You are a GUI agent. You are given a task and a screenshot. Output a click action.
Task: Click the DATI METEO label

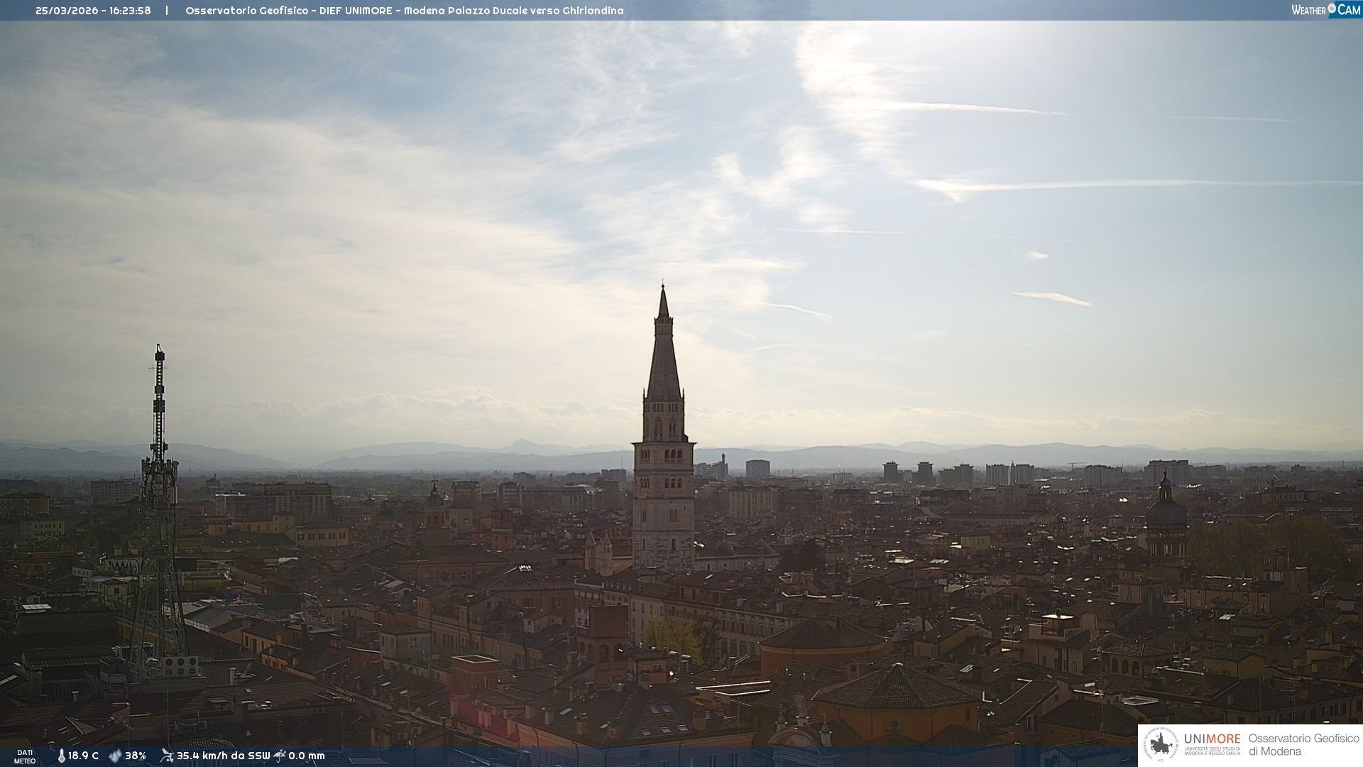(25, 756)
